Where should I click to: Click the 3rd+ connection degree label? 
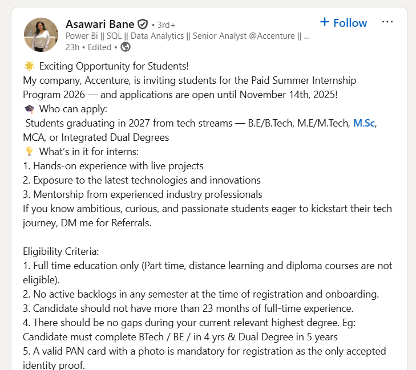click(x=166, y=25)
